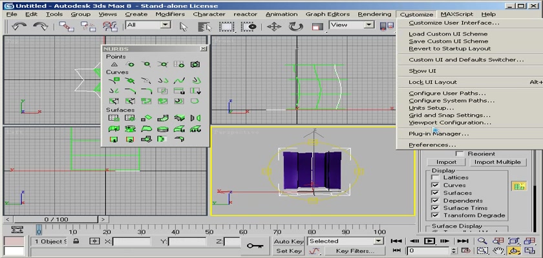Click the Undo arrow in main toolbar
The height and width of the screenshot is (258, 543).
pos(19,26)
